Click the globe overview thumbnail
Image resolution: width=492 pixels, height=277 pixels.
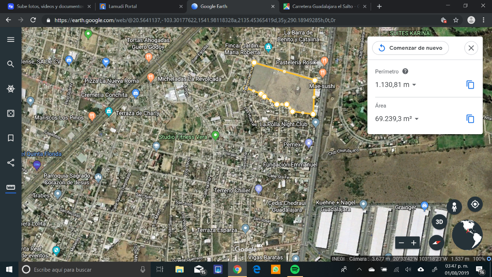[x=467, y=235]
